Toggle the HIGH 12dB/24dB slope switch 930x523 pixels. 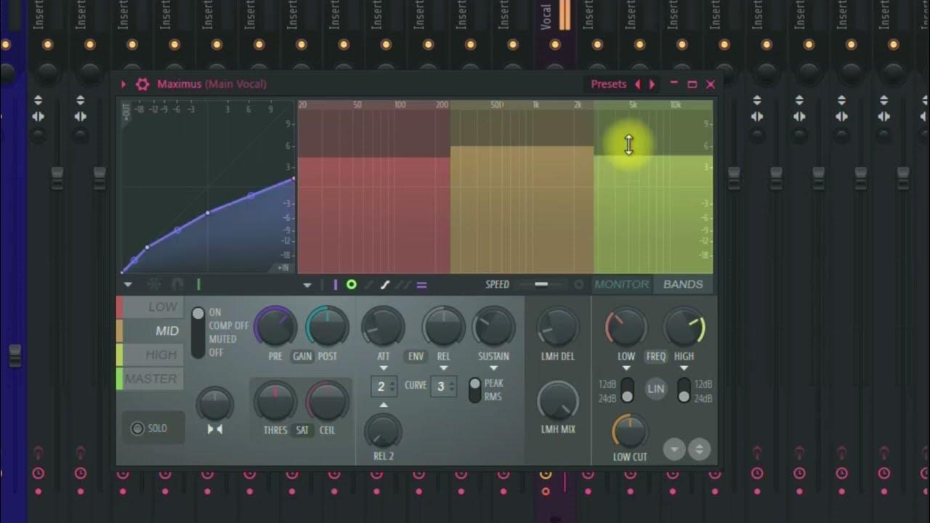[x=684, y=390]
